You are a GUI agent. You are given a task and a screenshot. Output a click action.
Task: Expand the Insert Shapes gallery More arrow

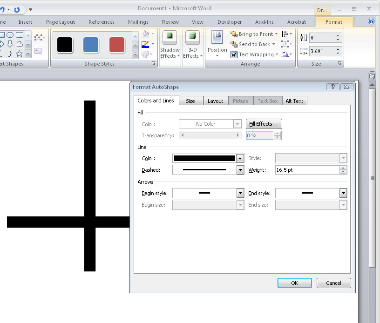(28, 54)
